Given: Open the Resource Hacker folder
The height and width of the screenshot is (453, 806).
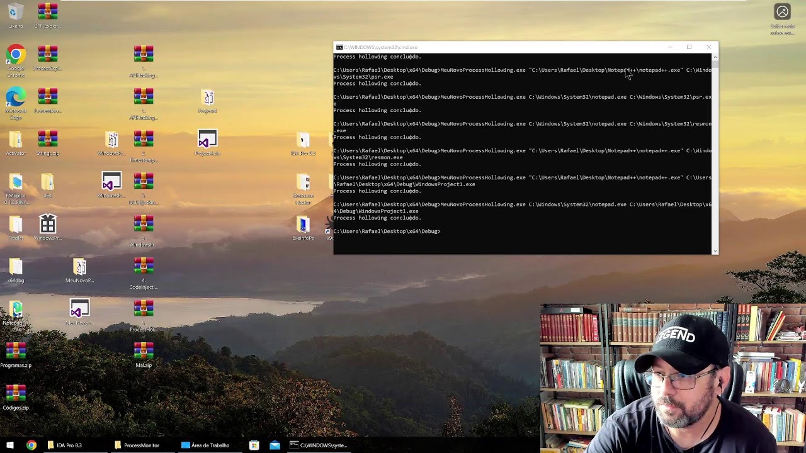Looking at the screenshot, I should tap(303, 182).
